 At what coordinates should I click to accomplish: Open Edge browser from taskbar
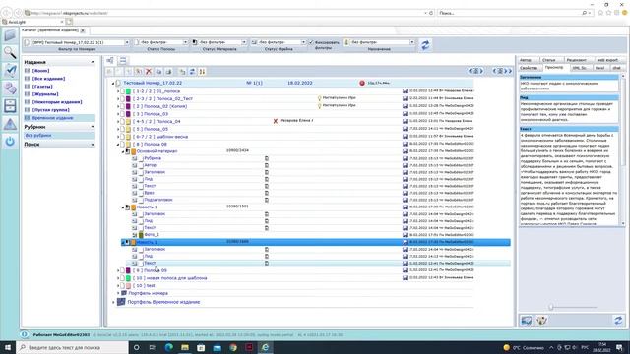tap(168, 347)
